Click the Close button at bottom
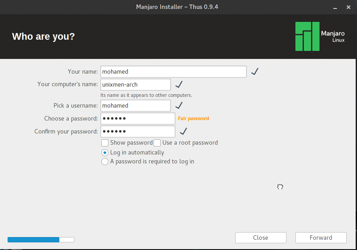The height and width of the screenshot is (250, 357). [x=261, y=237]
